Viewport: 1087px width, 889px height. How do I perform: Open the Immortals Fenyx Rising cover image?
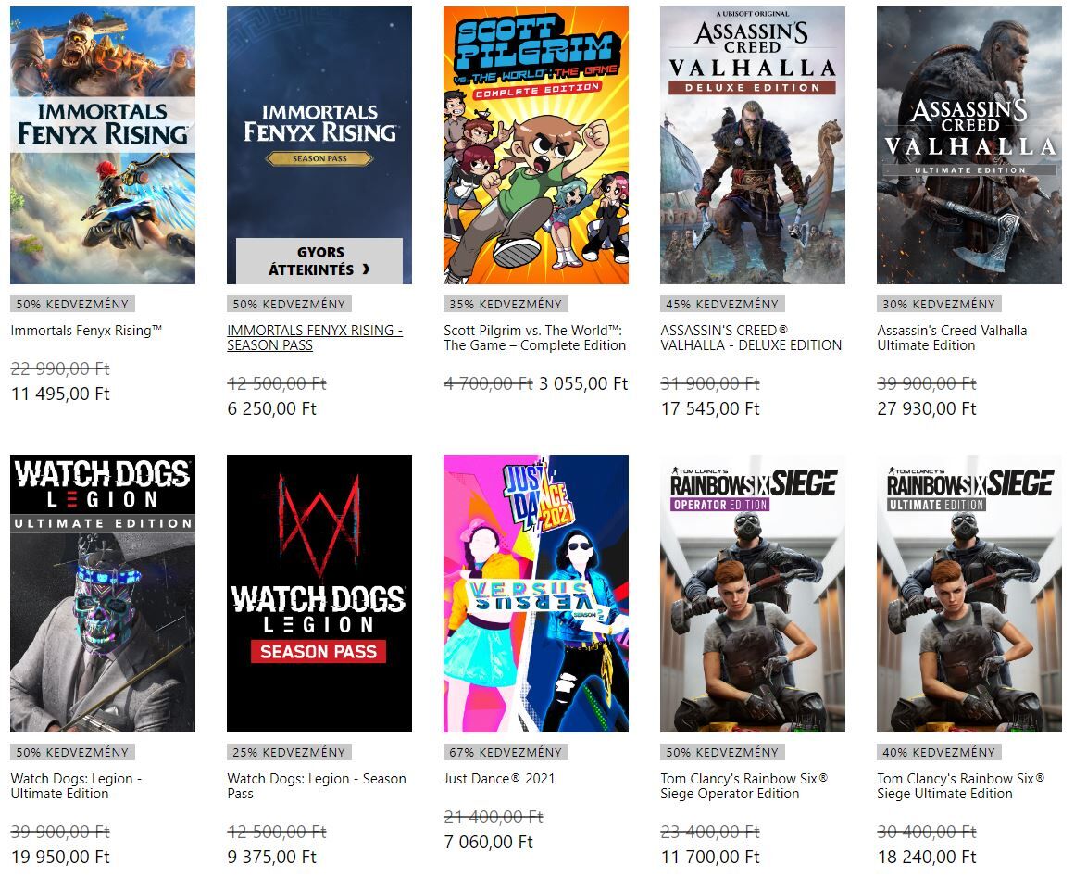pos(103,145)
